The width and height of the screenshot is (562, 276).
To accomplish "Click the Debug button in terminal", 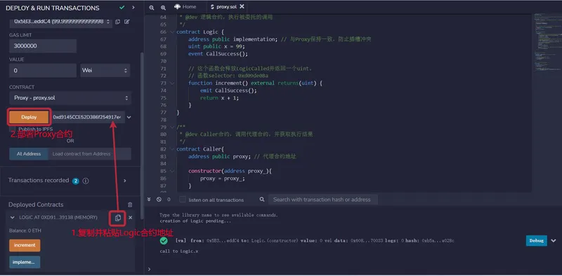I will tap(536, 240).
